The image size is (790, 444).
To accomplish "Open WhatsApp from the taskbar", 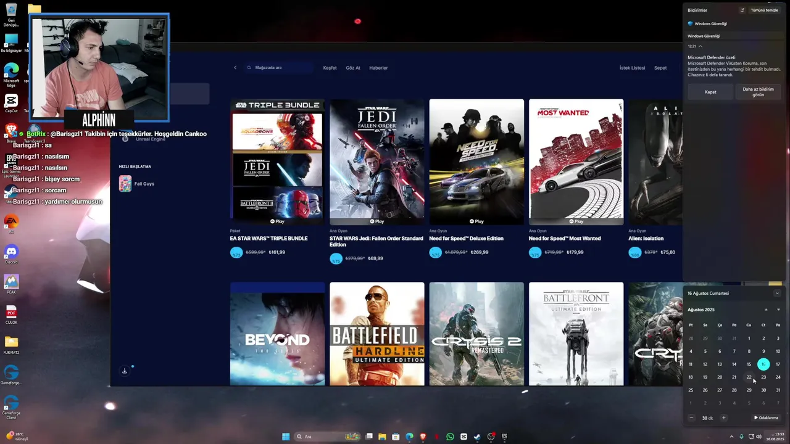I will click(x=450, y=437).
